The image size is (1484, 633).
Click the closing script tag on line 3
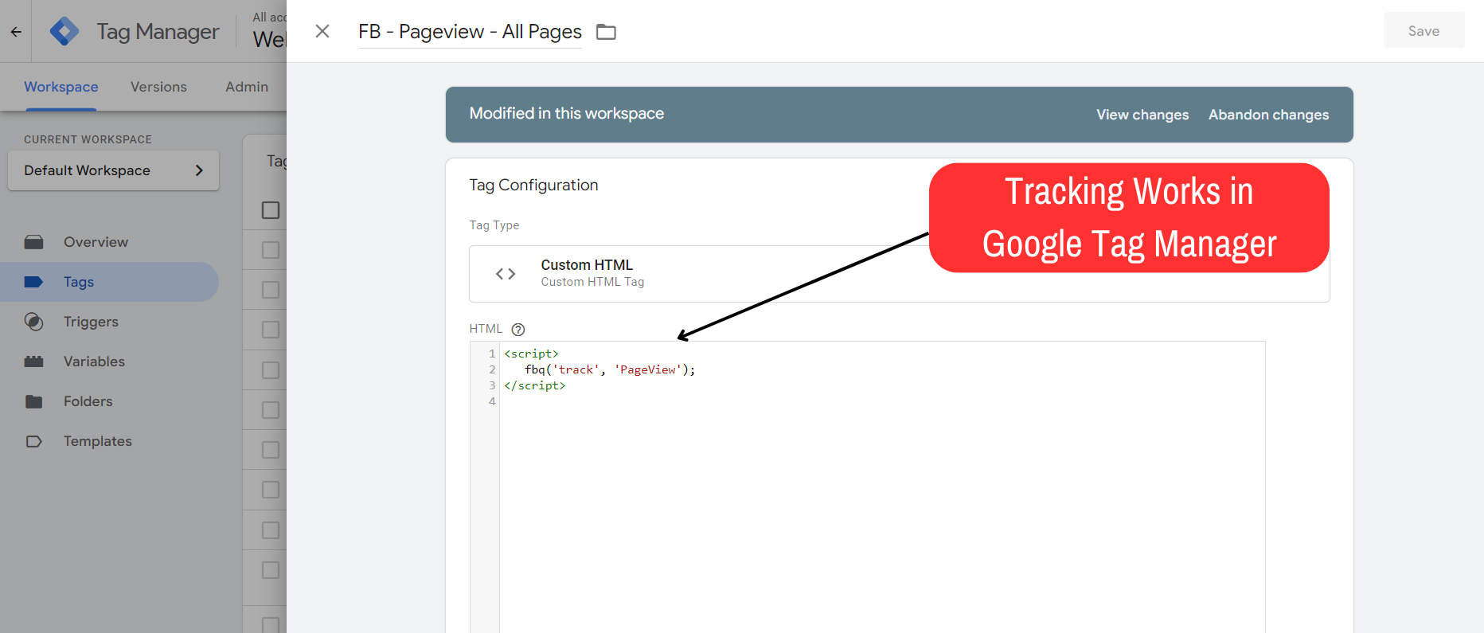534,385
